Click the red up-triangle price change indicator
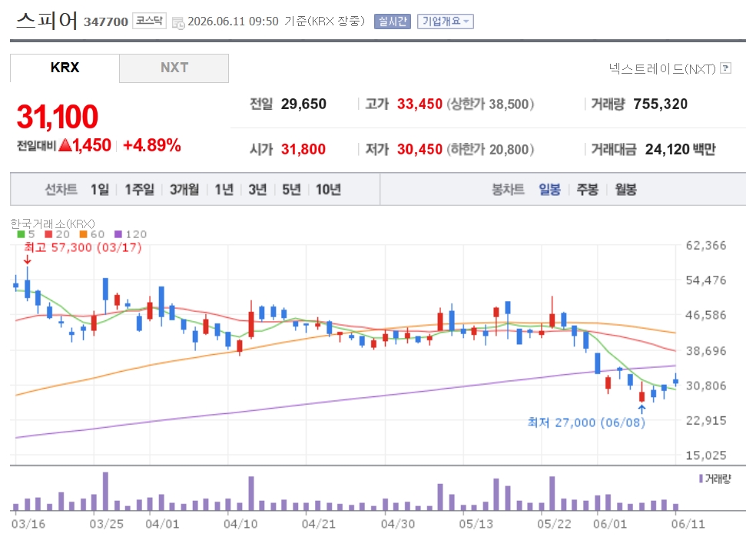 (x=65, y=145)
